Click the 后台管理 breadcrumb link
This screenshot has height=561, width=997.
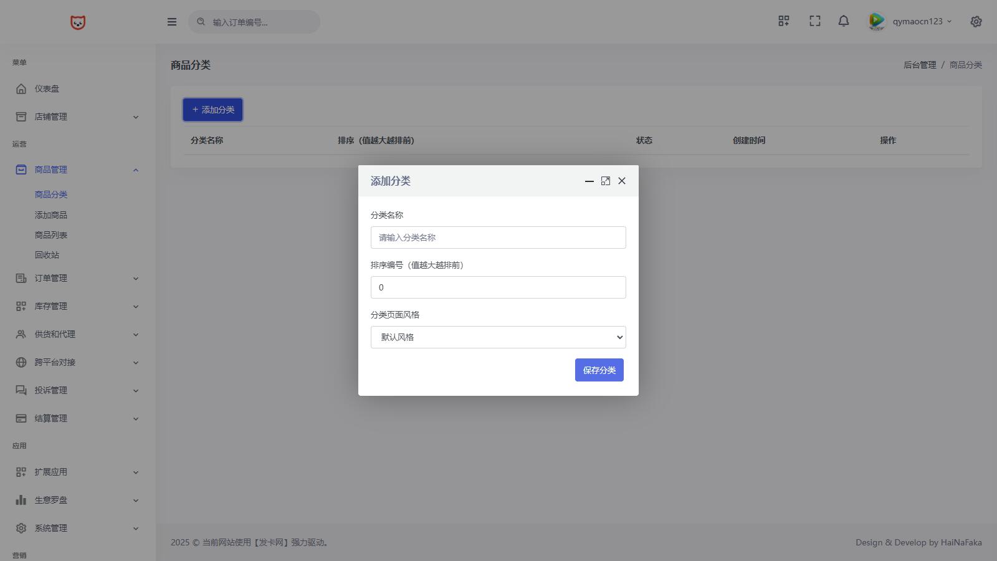pos(920,65)
